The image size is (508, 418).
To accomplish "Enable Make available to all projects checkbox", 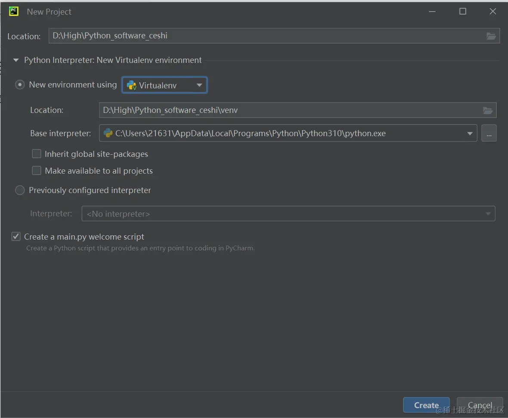I will click(x=37, y=171).
